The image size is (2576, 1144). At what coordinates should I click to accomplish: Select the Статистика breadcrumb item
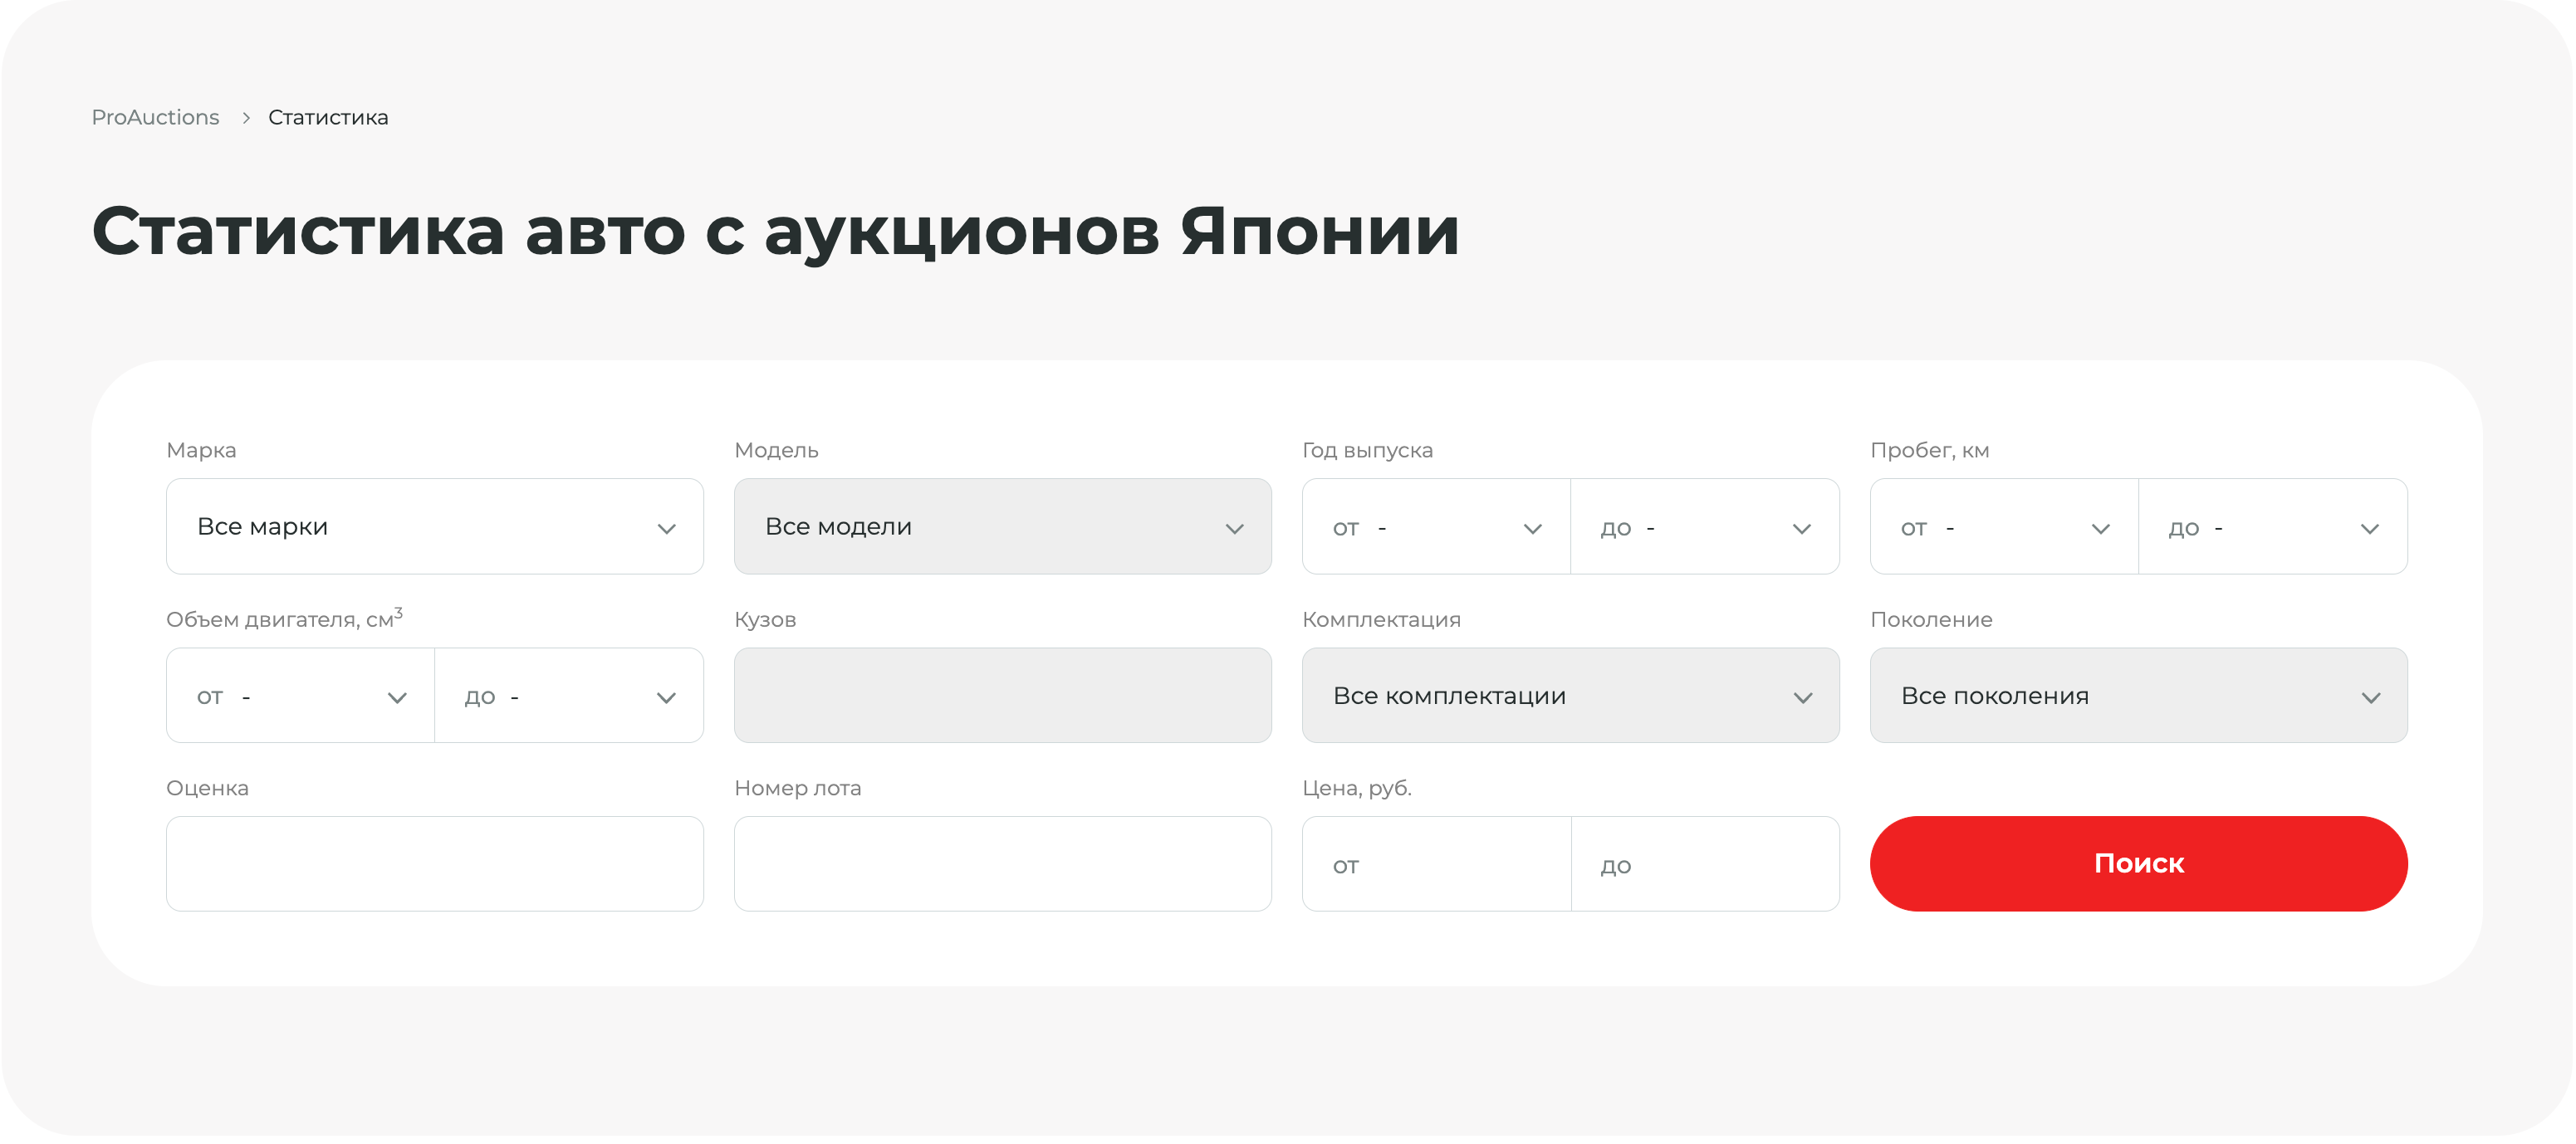[x=328, y=117]
